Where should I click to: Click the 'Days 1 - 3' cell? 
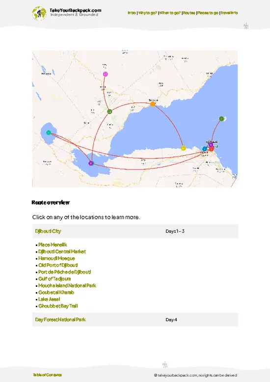pos(175,231)
